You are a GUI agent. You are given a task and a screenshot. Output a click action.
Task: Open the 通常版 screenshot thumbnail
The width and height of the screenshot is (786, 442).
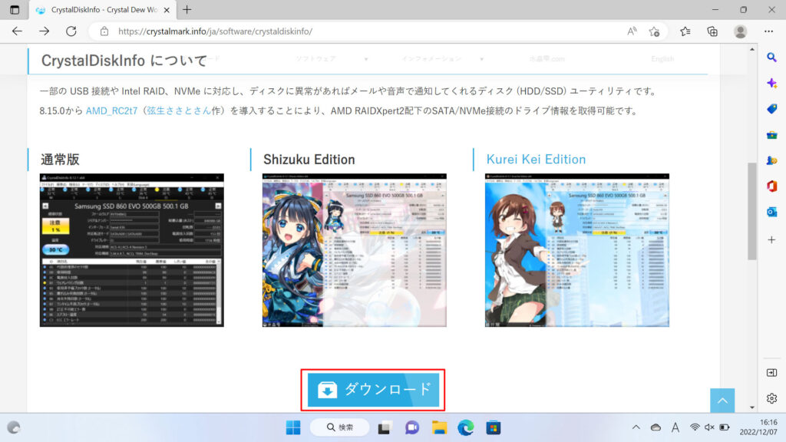tap(132, 250)
